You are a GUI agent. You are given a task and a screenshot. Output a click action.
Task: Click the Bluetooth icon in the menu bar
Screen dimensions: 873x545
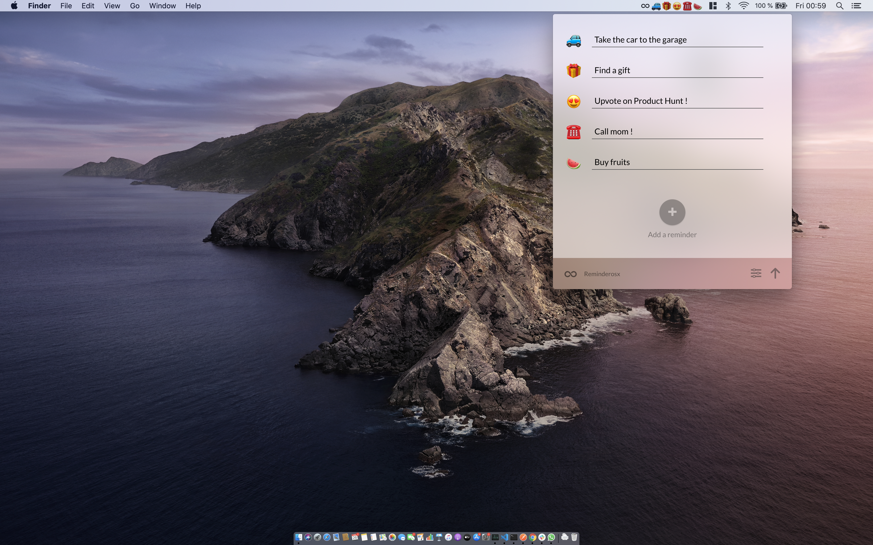[728, 6]
